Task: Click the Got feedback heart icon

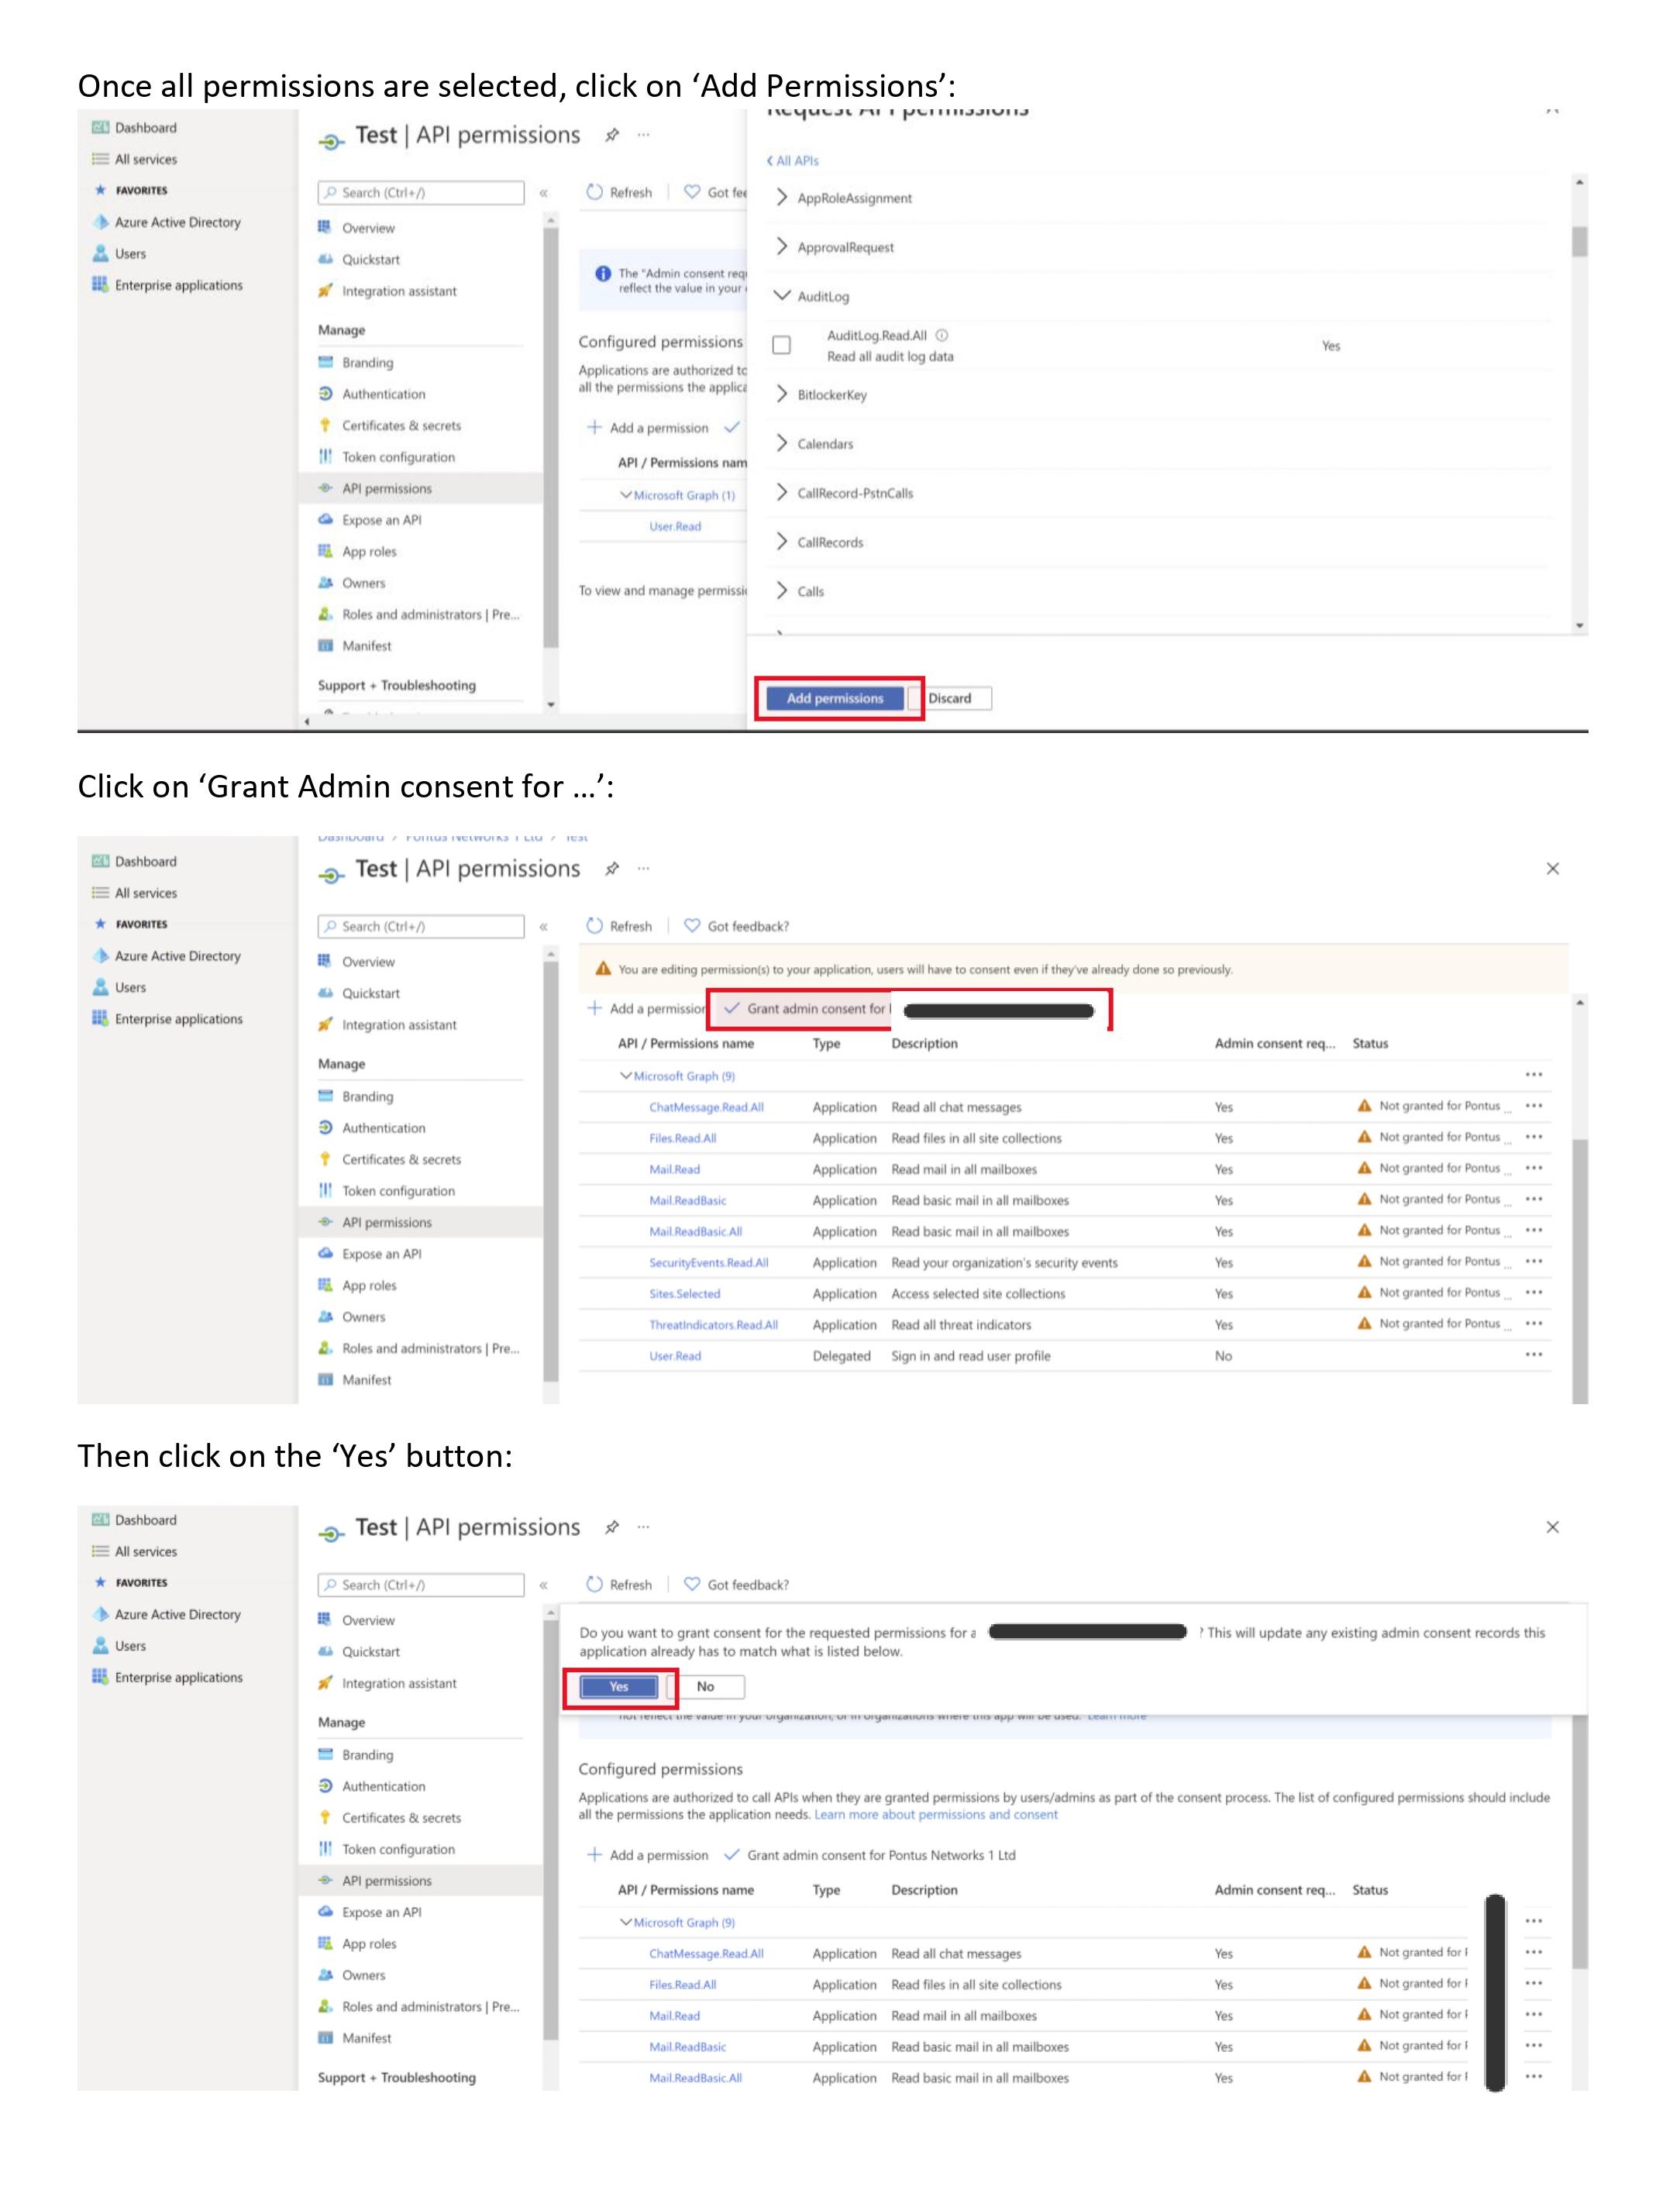Action: pos(692,926)
